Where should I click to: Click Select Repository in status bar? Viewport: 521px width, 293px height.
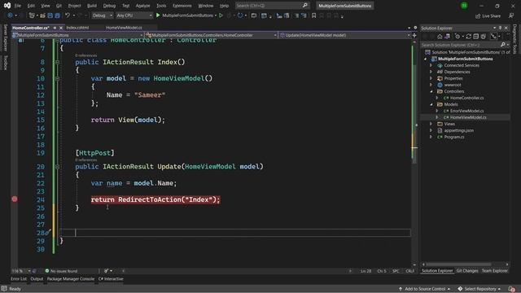click(x=479, y=289)
